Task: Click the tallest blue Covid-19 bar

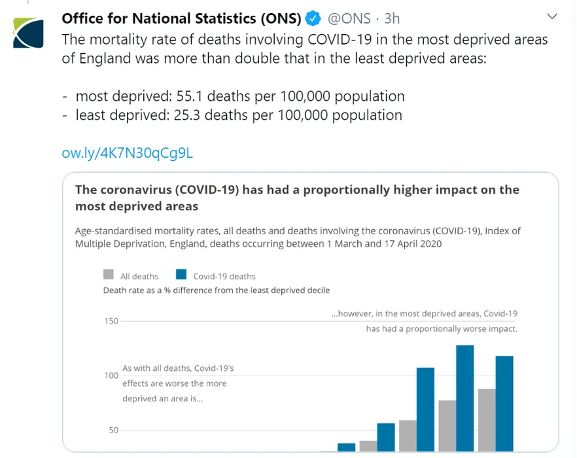Action: 464,398
